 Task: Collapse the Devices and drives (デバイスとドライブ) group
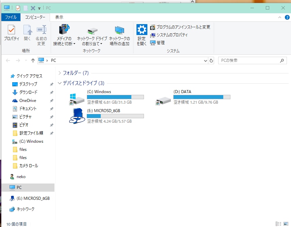[x=60, y=83]
